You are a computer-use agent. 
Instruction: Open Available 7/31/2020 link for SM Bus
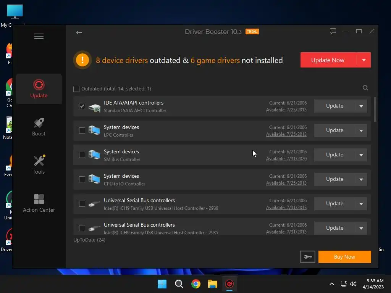[286, 159]
